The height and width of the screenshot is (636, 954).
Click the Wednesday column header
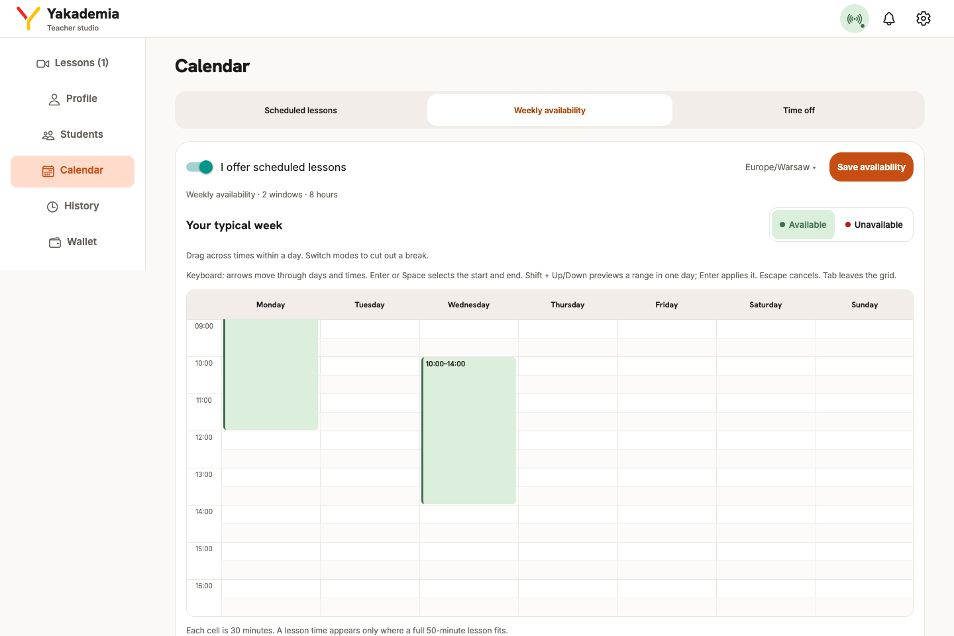tap(469, 305)
